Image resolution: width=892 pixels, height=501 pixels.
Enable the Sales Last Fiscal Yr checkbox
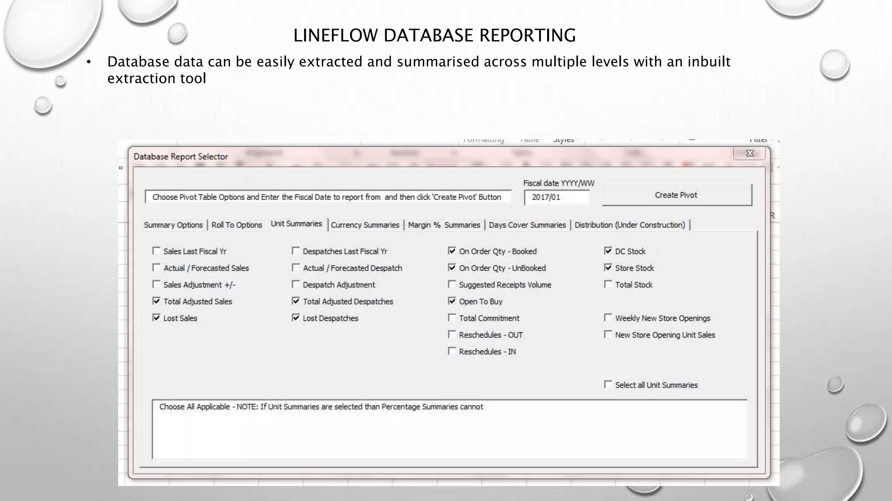156,251
